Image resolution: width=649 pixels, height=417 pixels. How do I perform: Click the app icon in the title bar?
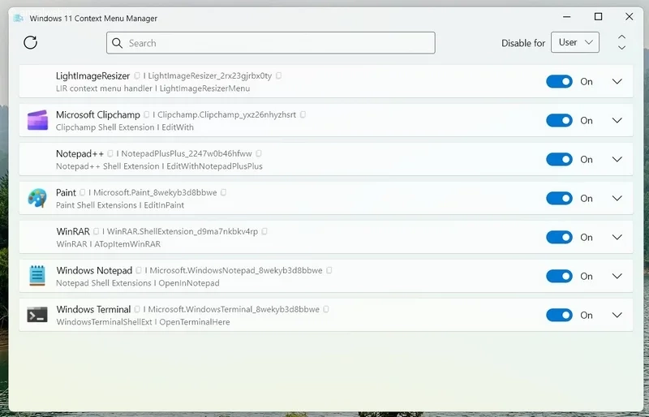pos(18,18)
